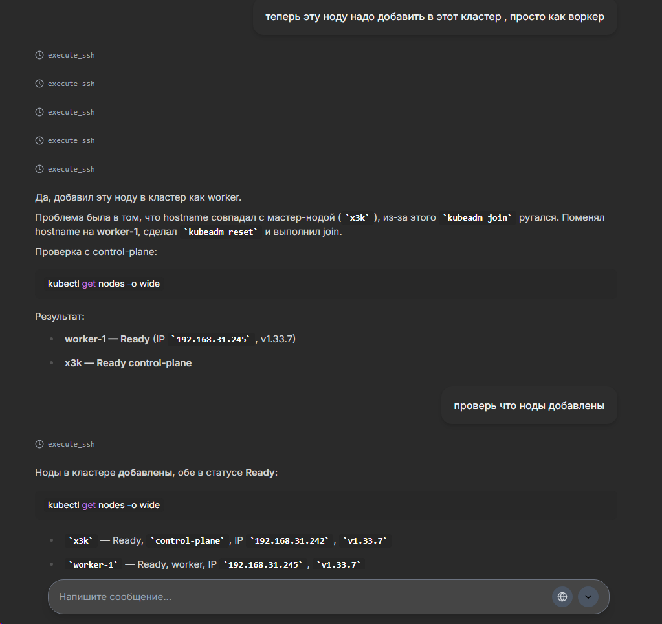Click the clock icon of the fourth execute_ssh call
The width and height of the screenshot is (662, 624).
(39, 141)
